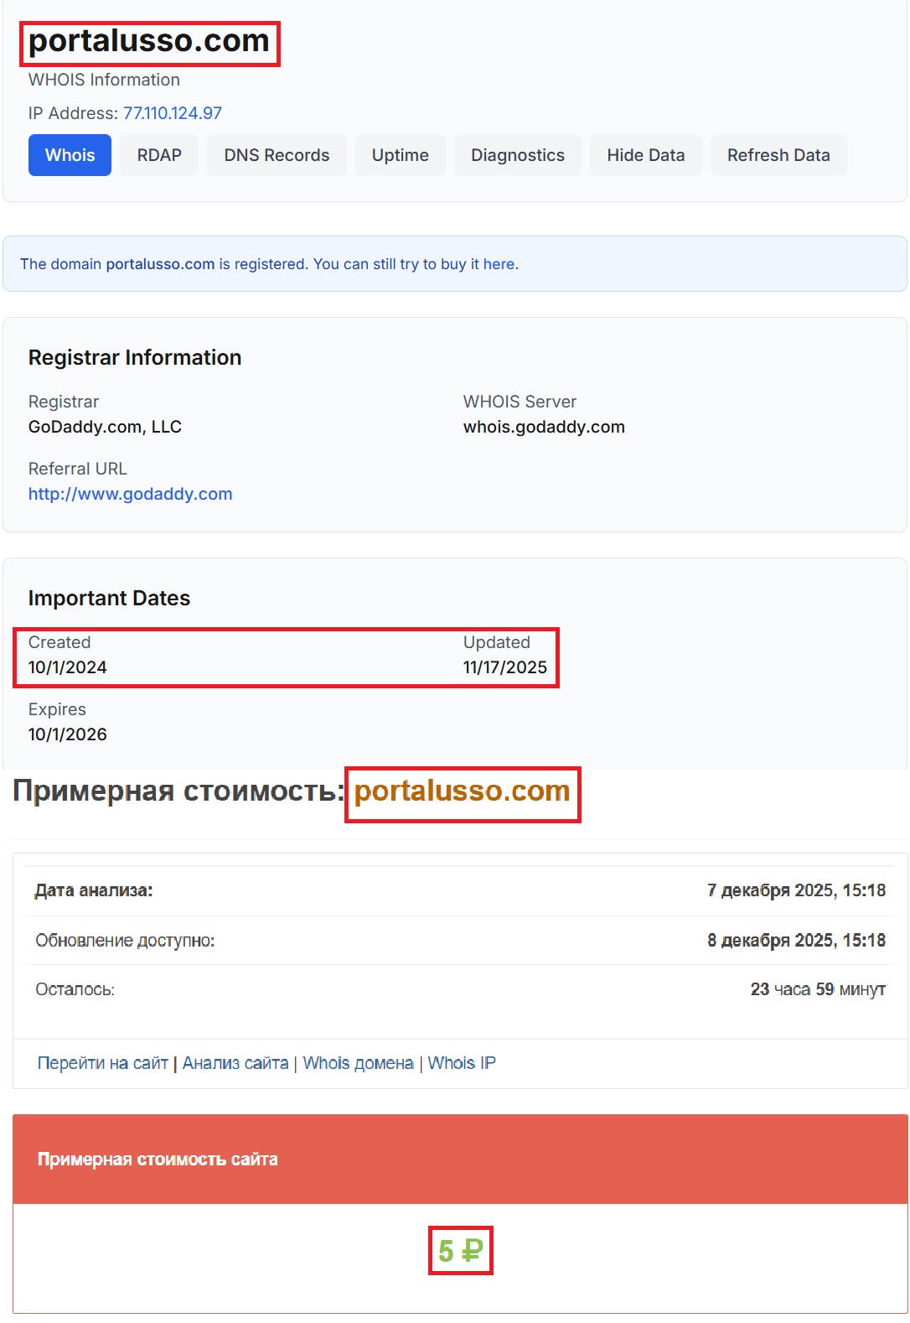Image resolution: width=910 pixels, height=1323 pixels.
Task: Click the 'Примерная стоимость сайта' header bar
Action: point(158,1160)
